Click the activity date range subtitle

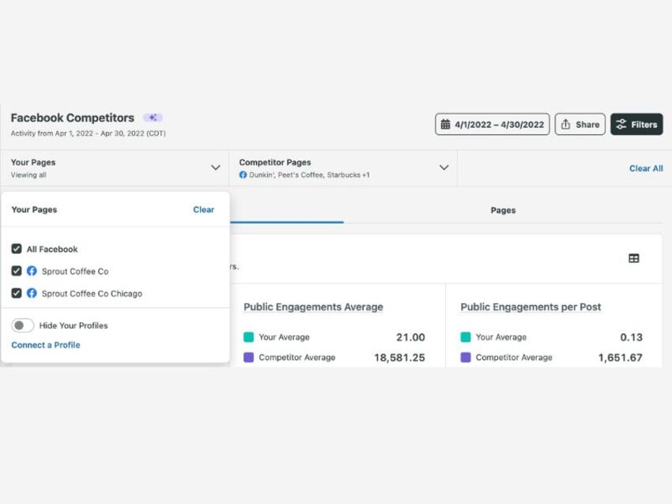click(89, 134)
